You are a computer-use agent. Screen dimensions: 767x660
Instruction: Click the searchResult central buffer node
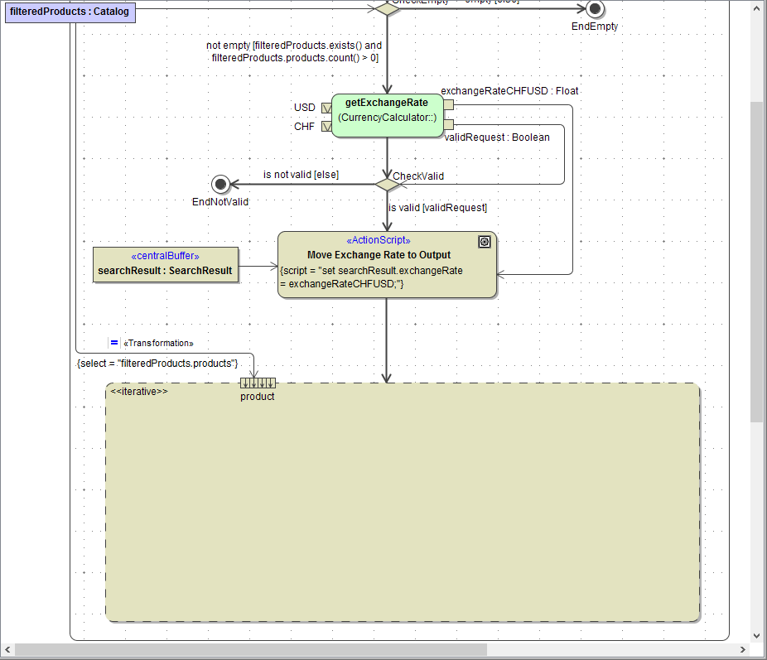165,264
